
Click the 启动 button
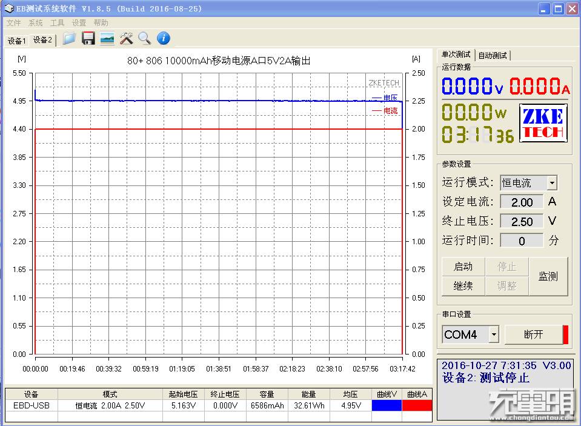pyautogui.click(x=463, y=267)
